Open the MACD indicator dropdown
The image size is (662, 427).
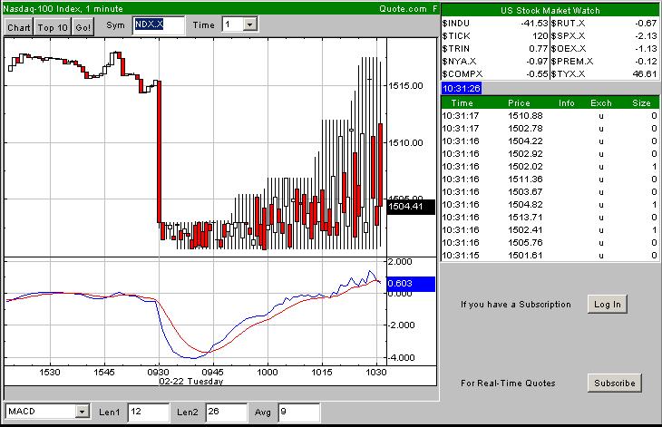pyautogui.click(x=82, y=411)
